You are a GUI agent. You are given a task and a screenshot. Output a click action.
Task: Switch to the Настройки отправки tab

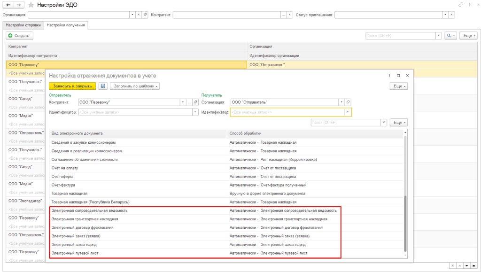(23, 25)
